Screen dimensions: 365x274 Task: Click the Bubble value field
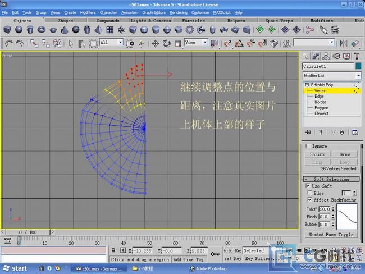click(x=325, y=225)
